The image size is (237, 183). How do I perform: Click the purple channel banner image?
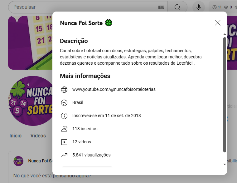(x=30, y=43)
